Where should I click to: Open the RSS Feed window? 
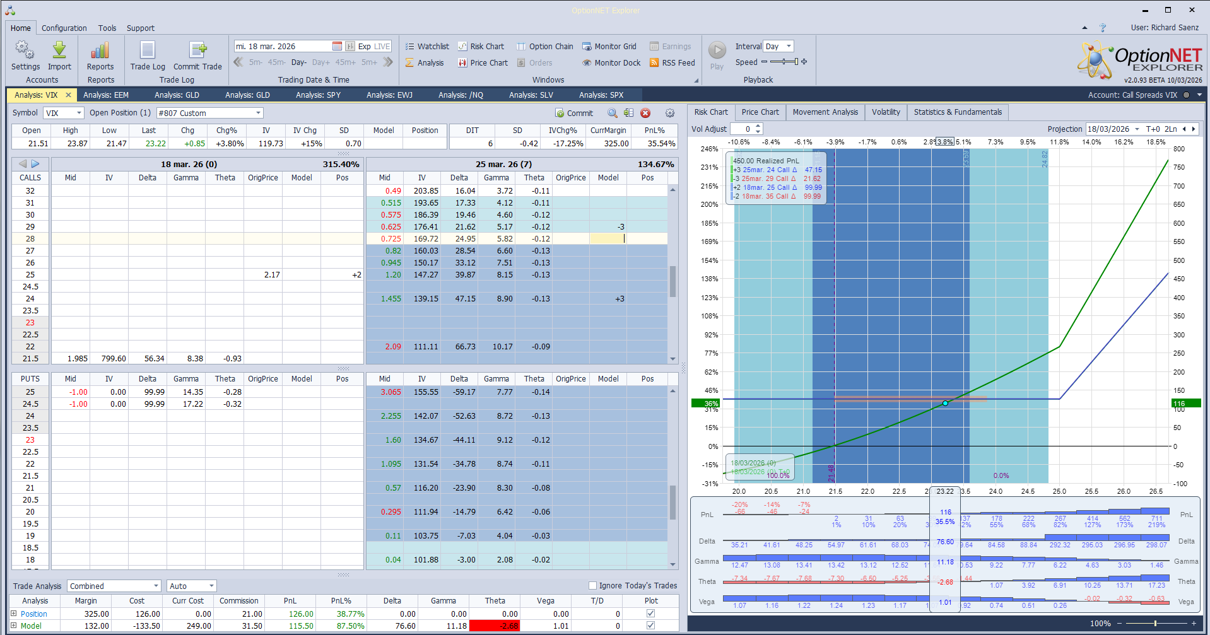pos(673,62)
